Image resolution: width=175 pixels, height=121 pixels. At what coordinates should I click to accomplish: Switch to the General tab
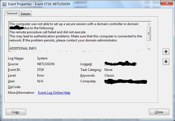tap(12, 13)
